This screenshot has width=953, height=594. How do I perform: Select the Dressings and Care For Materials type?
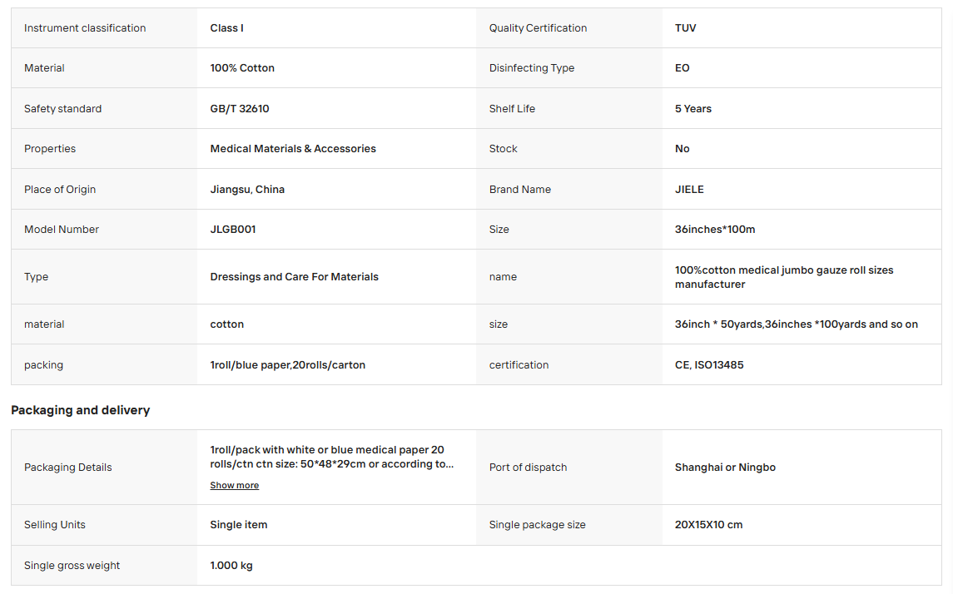tap(294, 276)
